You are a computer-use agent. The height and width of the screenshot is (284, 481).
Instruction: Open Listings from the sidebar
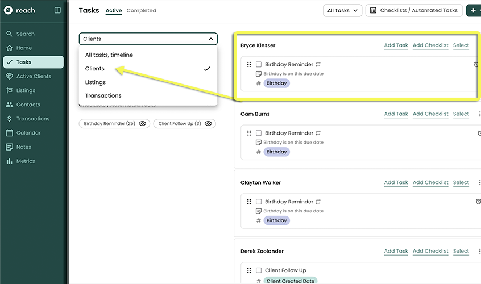pyautogui.click(x=26, y=90)
